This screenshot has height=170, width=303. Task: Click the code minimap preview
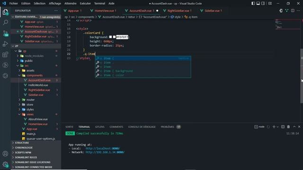coord(287,24)
